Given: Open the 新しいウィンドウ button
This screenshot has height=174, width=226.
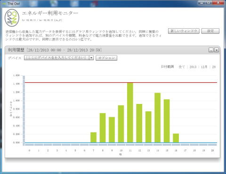Looking at the screenshot, I should 184,31.
